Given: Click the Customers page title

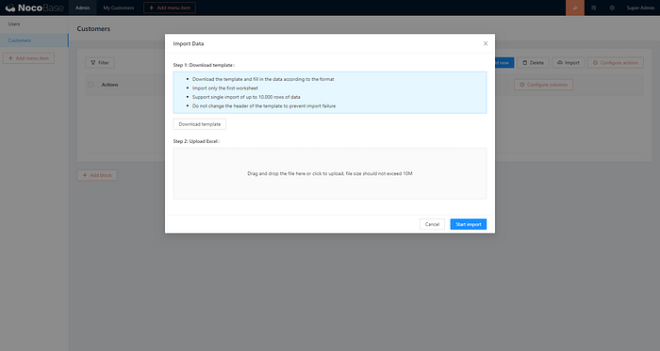Looking at the screenshot, I should pyautogui.click(x=93, y=28).
